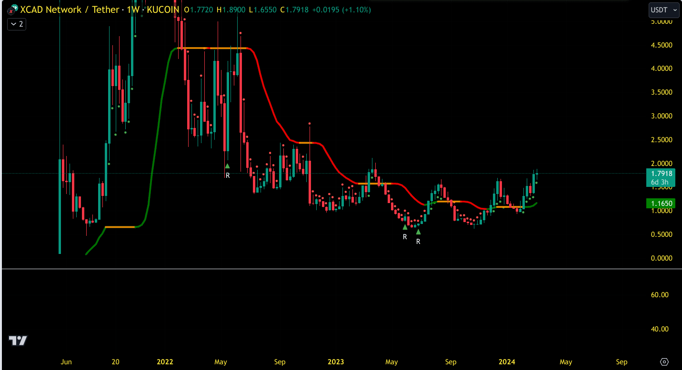The image size is (682, 370).
Task: Click the 3.5000 price axis label
Action: pos(661,92)
